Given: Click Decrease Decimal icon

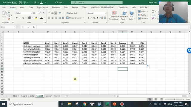Looking at the screenshot, I should [x=105, y=18].
